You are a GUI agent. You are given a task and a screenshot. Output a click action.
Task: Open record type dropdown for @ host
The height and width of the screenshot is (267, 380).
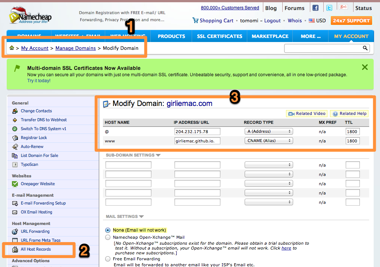(268, 131)
